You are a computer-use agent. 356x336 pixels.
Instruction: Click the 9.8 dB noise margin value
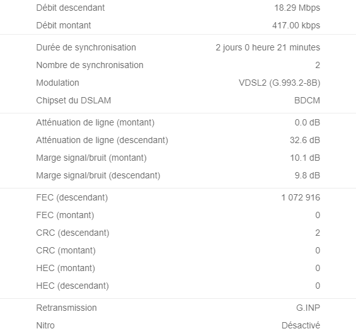coord(307,175)
